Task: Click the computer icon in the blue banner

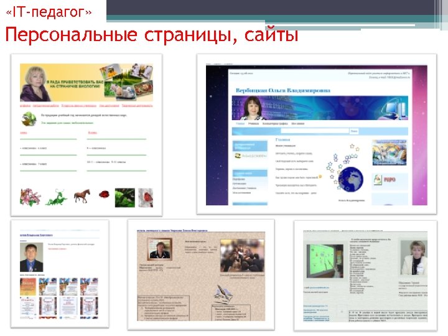Action: coord(394,109)
